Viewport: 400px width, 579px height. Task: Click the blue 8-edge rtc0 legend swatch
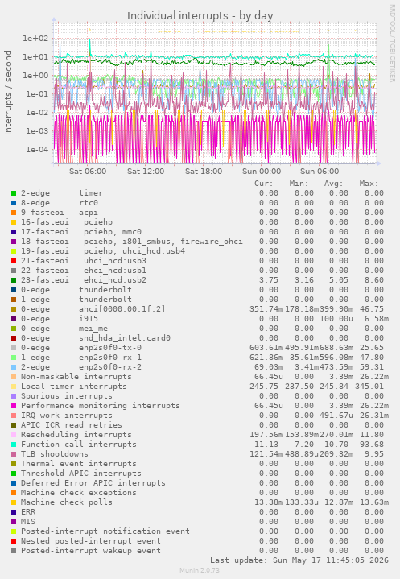(x=14, y=203)
